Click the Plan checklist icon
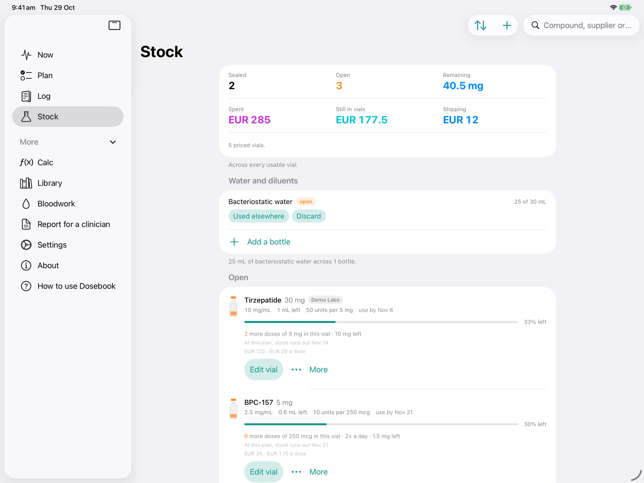The width and height of the screenshot is (644, 483). pyautogui.click(x=26, y=75)
